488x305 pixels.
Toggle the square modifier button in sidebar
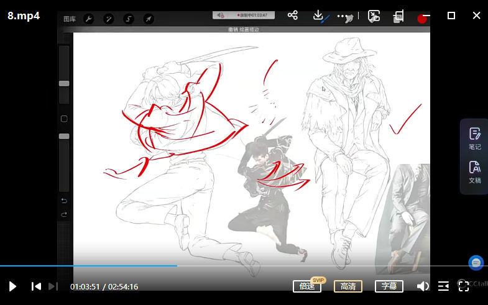tap(64, 119)
